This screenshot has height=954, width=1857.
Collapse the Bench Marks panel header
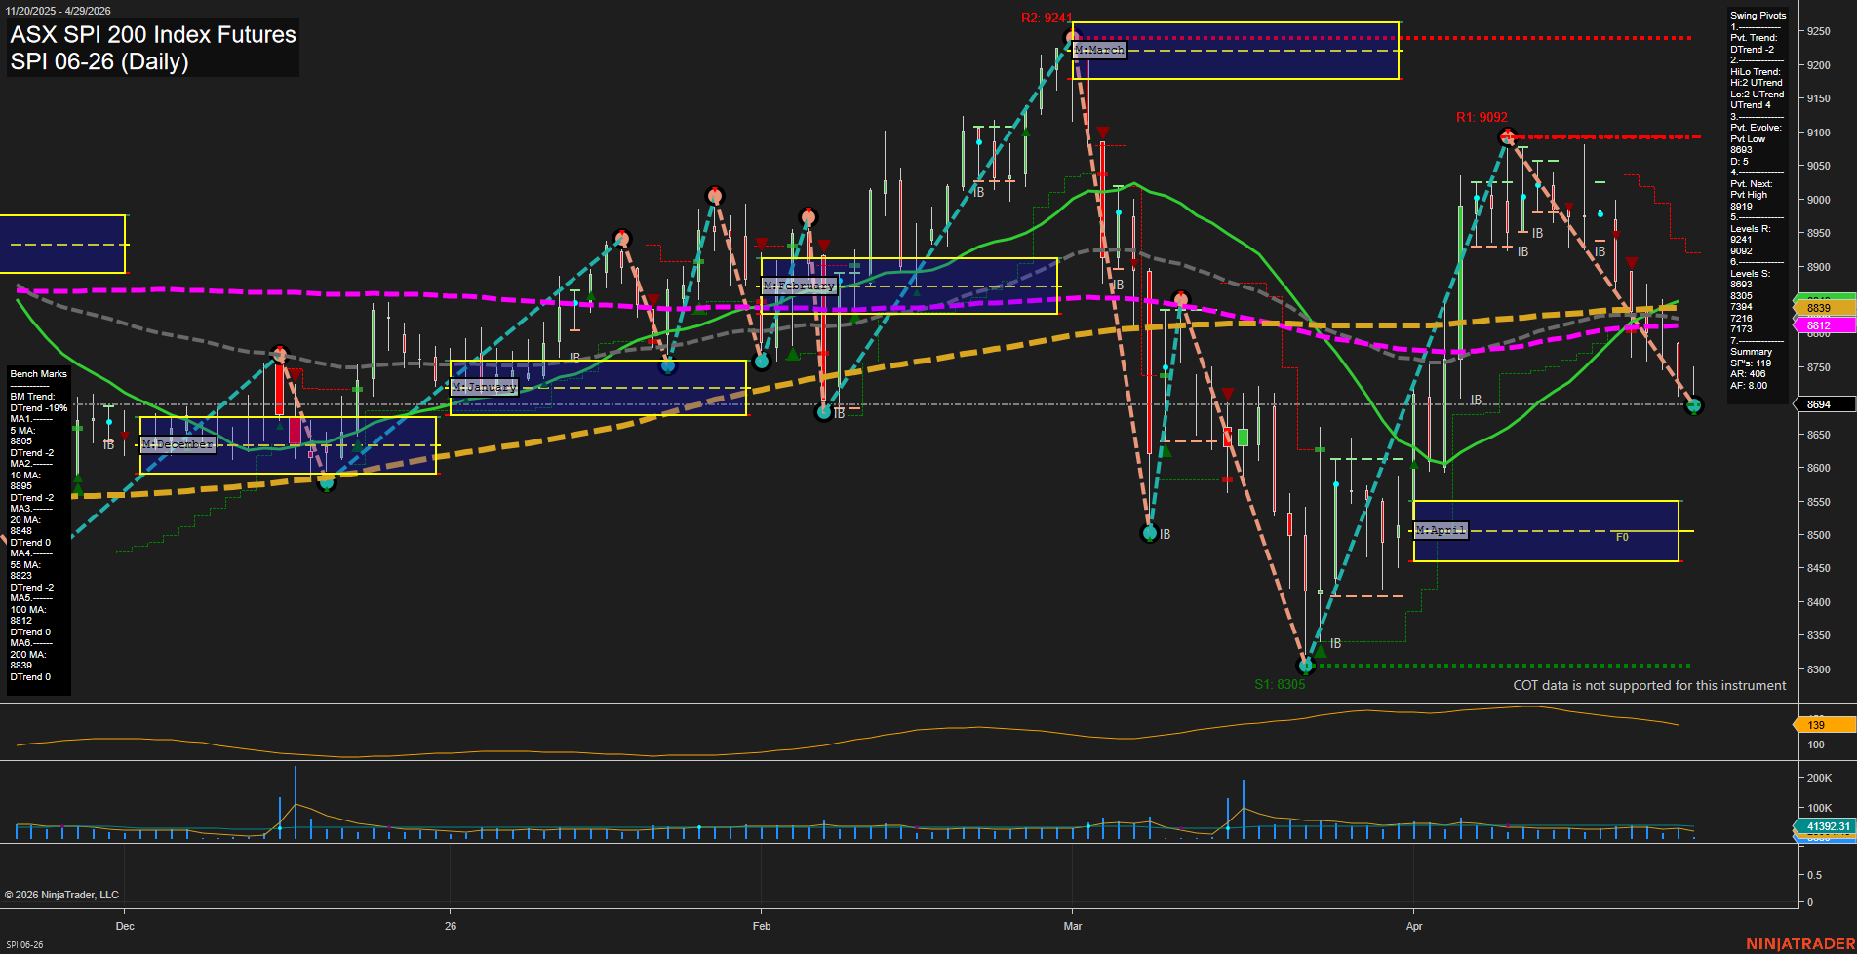(x=38, y=373)
